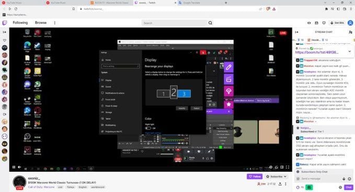Open the user avatar menu
This screenshot has height=192, width=355.
tap(350, 23)
